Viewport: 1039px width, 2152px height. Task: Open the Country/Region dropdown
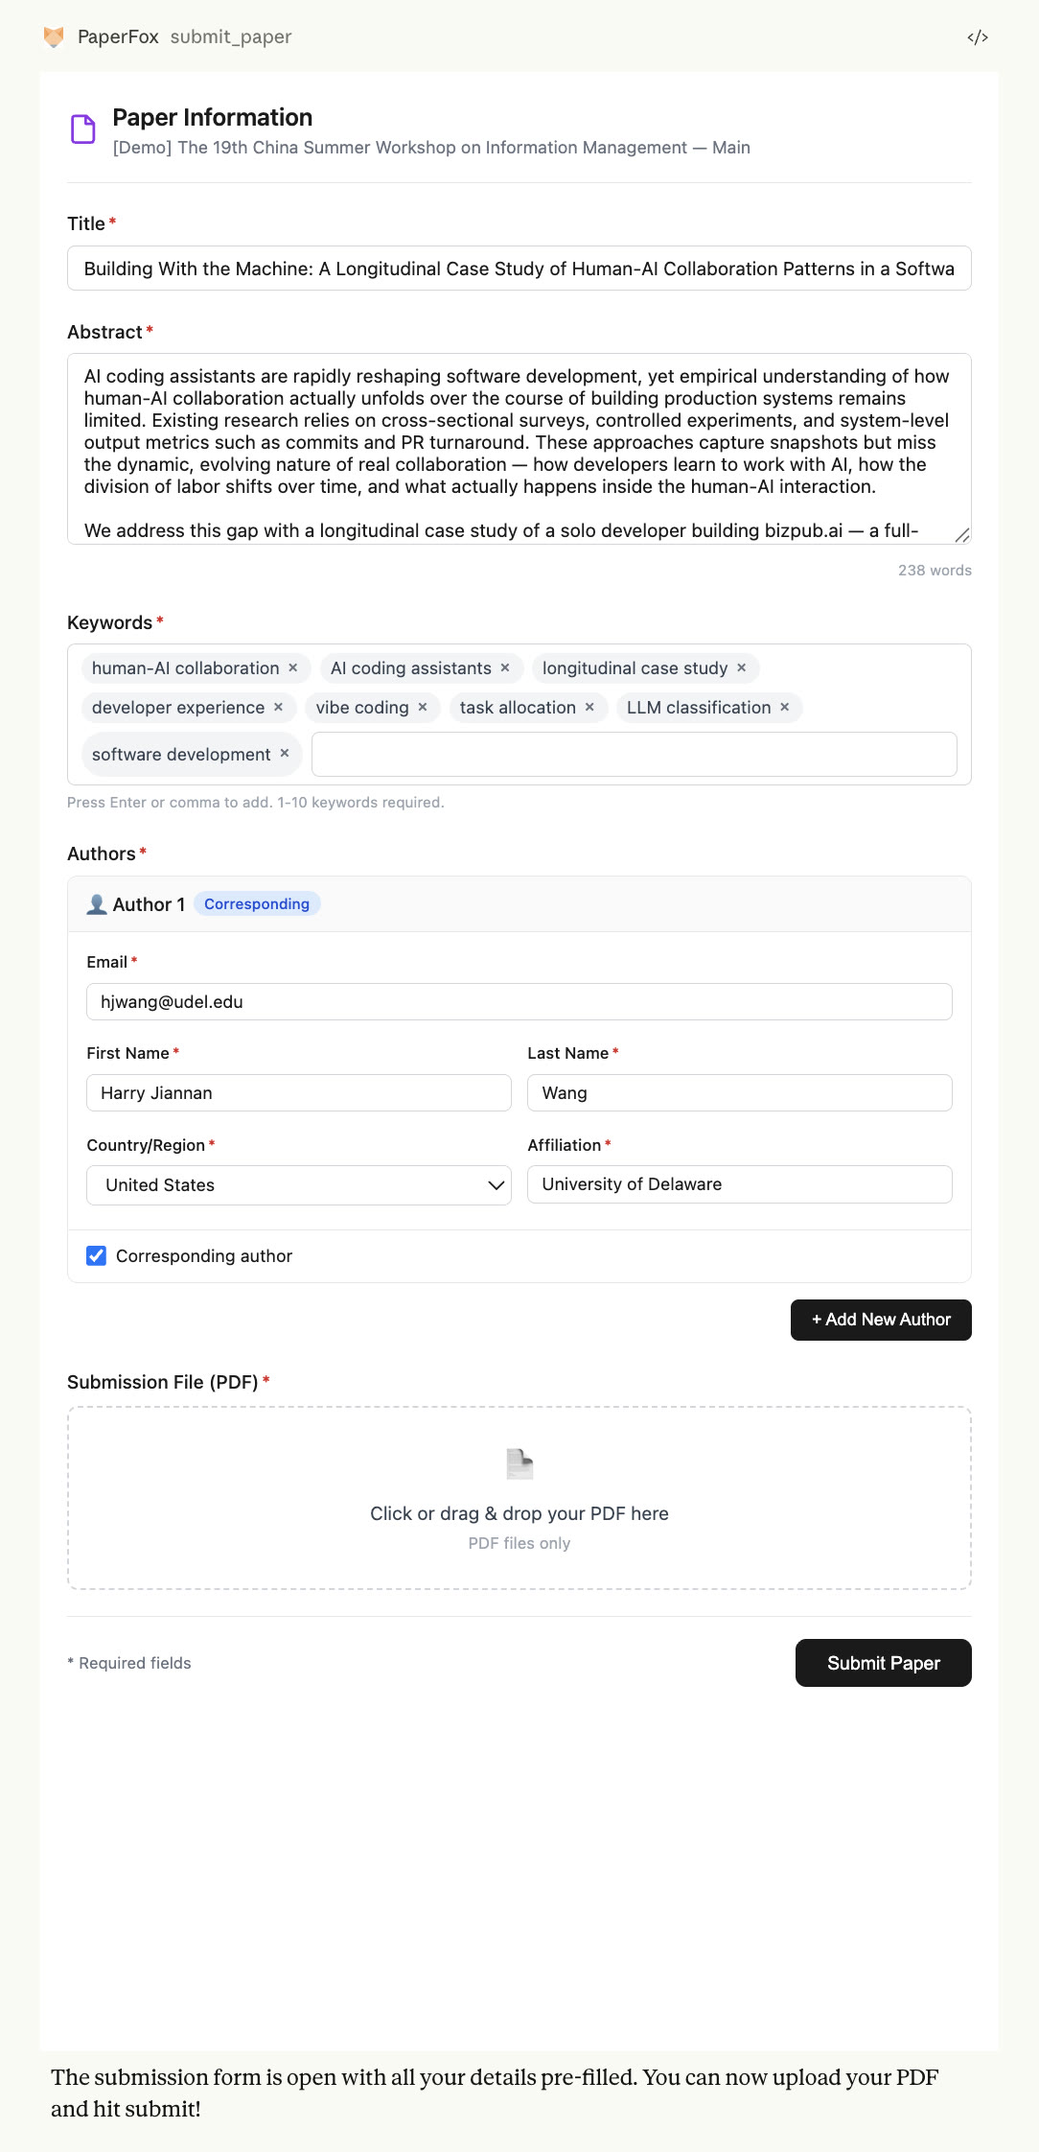(298, 1185)
